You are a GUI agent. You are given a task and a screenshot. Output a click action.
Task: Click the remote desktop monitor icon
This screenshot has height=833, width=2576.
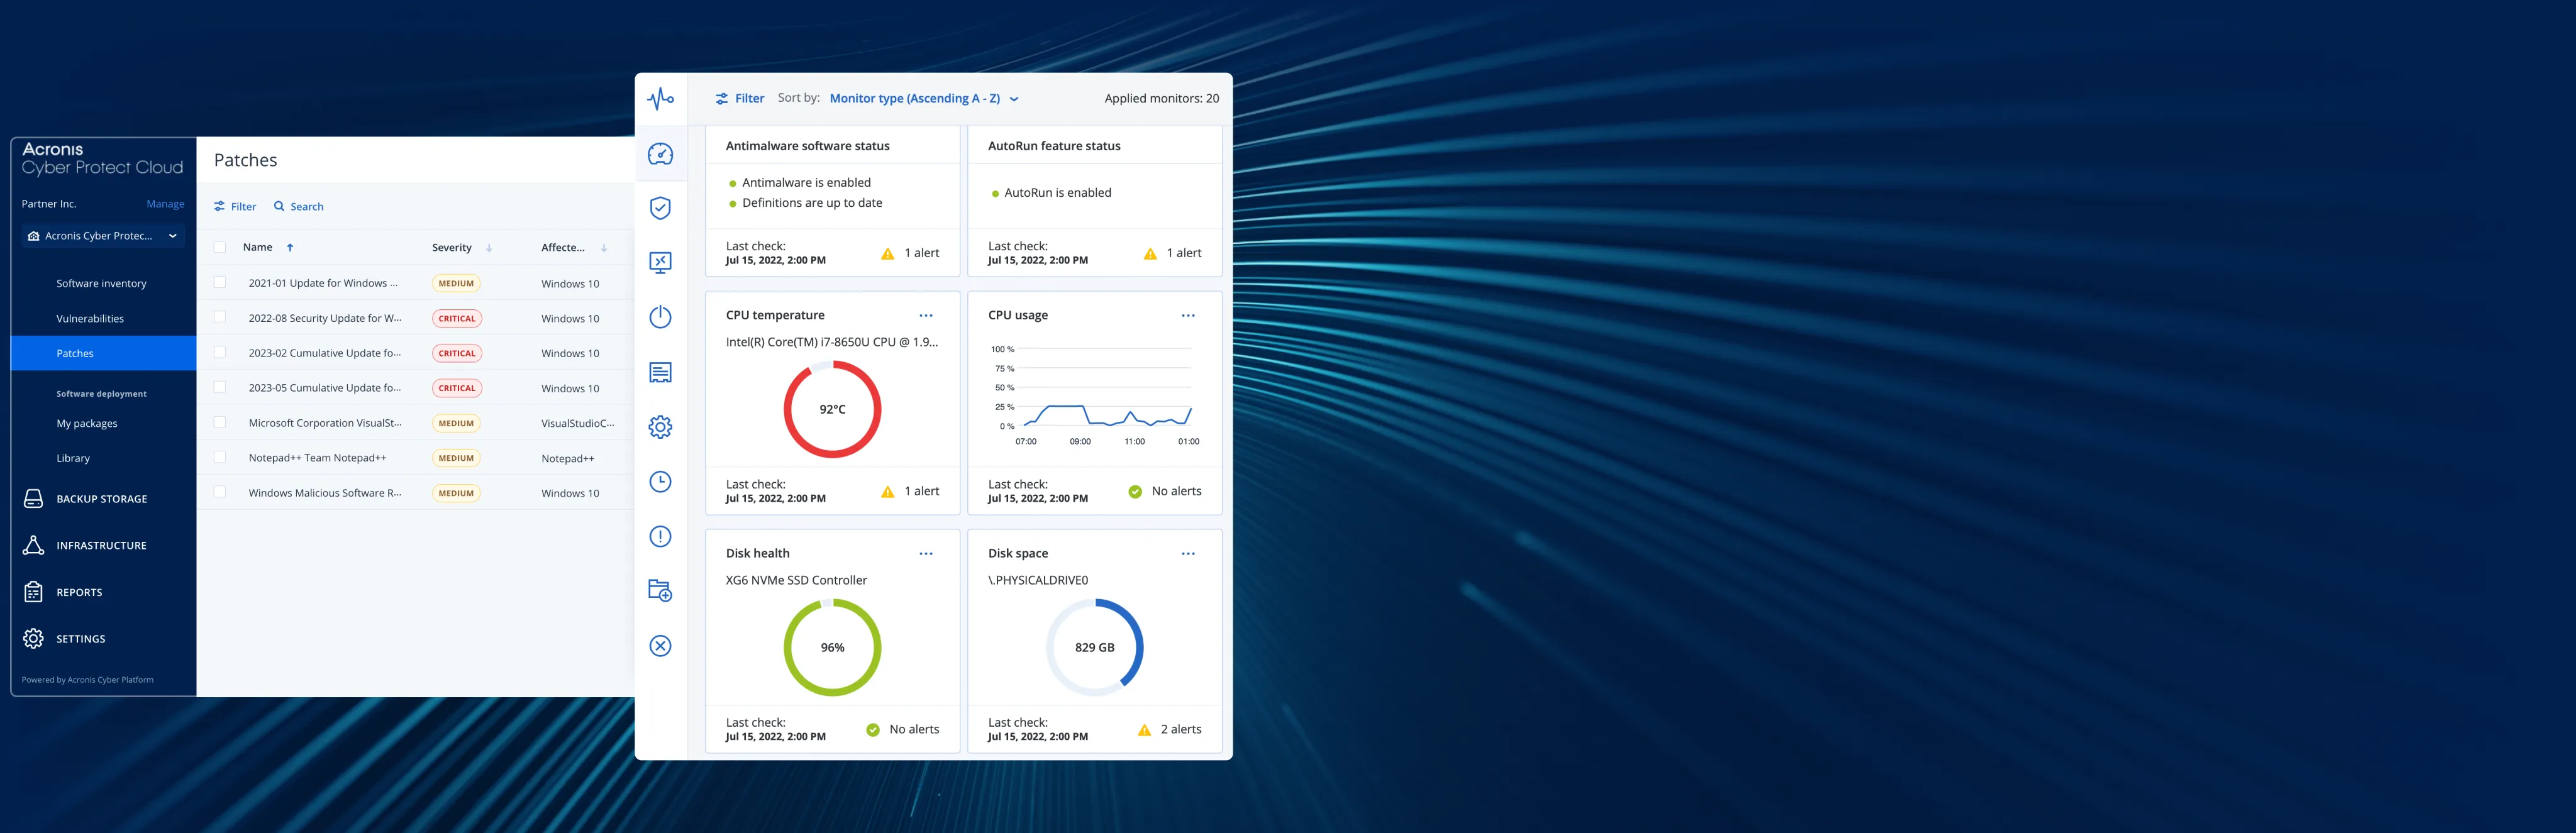(660, 263)
